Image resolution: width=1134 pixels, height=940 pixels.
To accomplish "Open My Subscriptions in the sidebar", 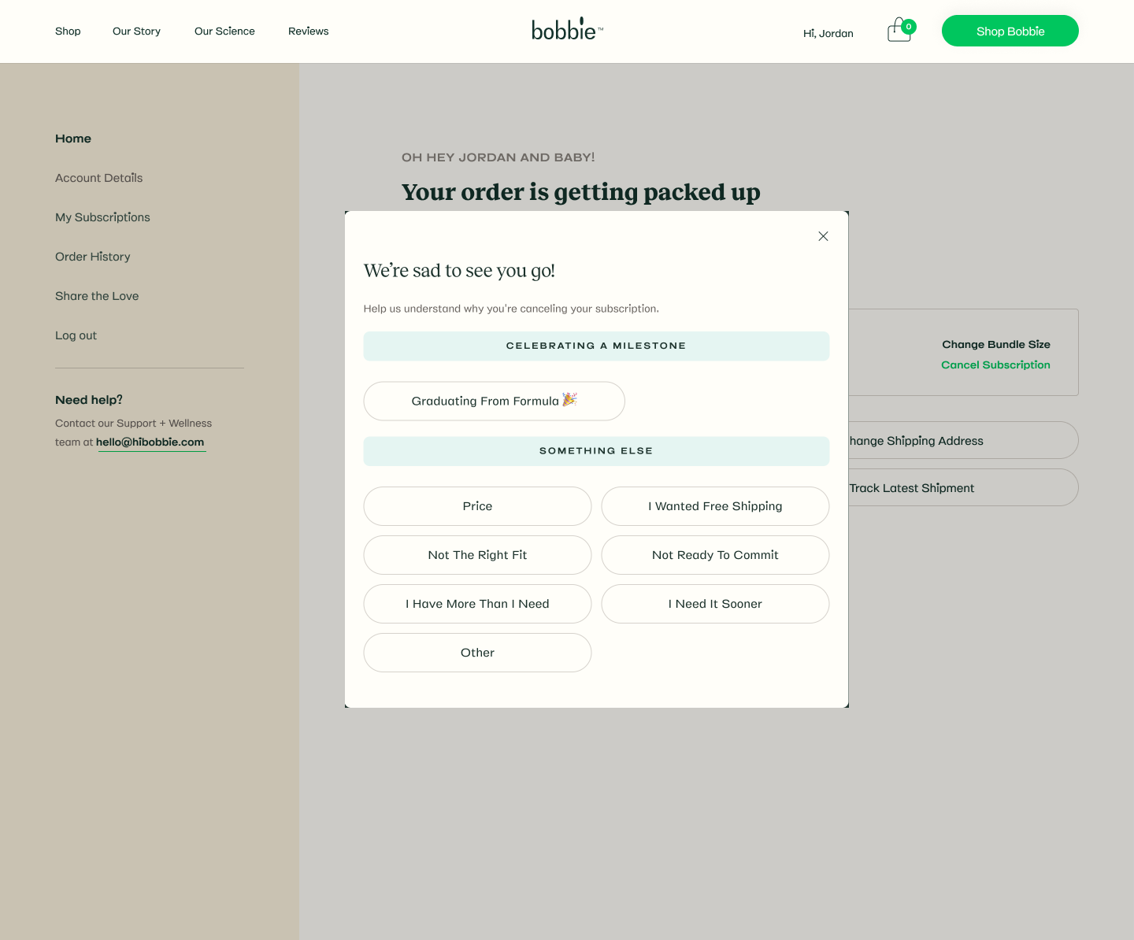I will 102,217.
